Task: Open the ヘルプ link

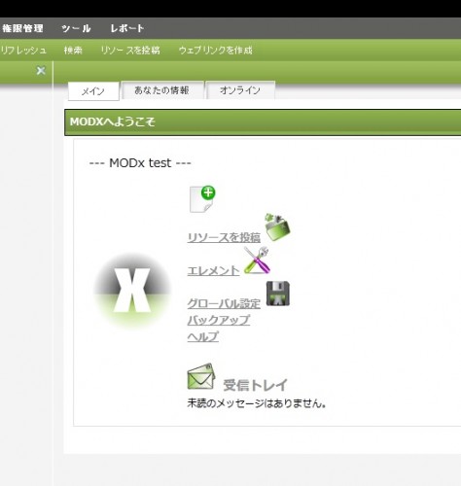Action: 203,336
